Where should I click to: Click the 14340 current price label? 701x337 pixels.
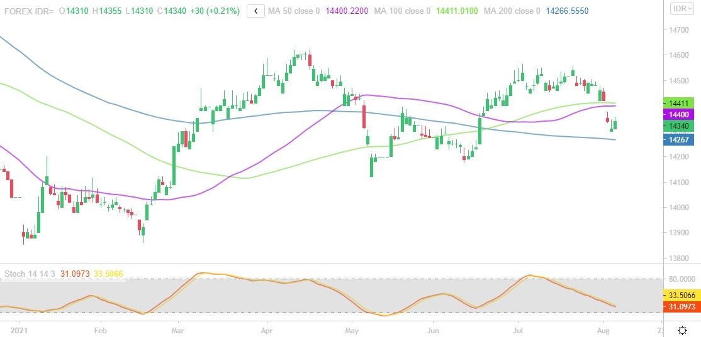(x=678, y=127)
